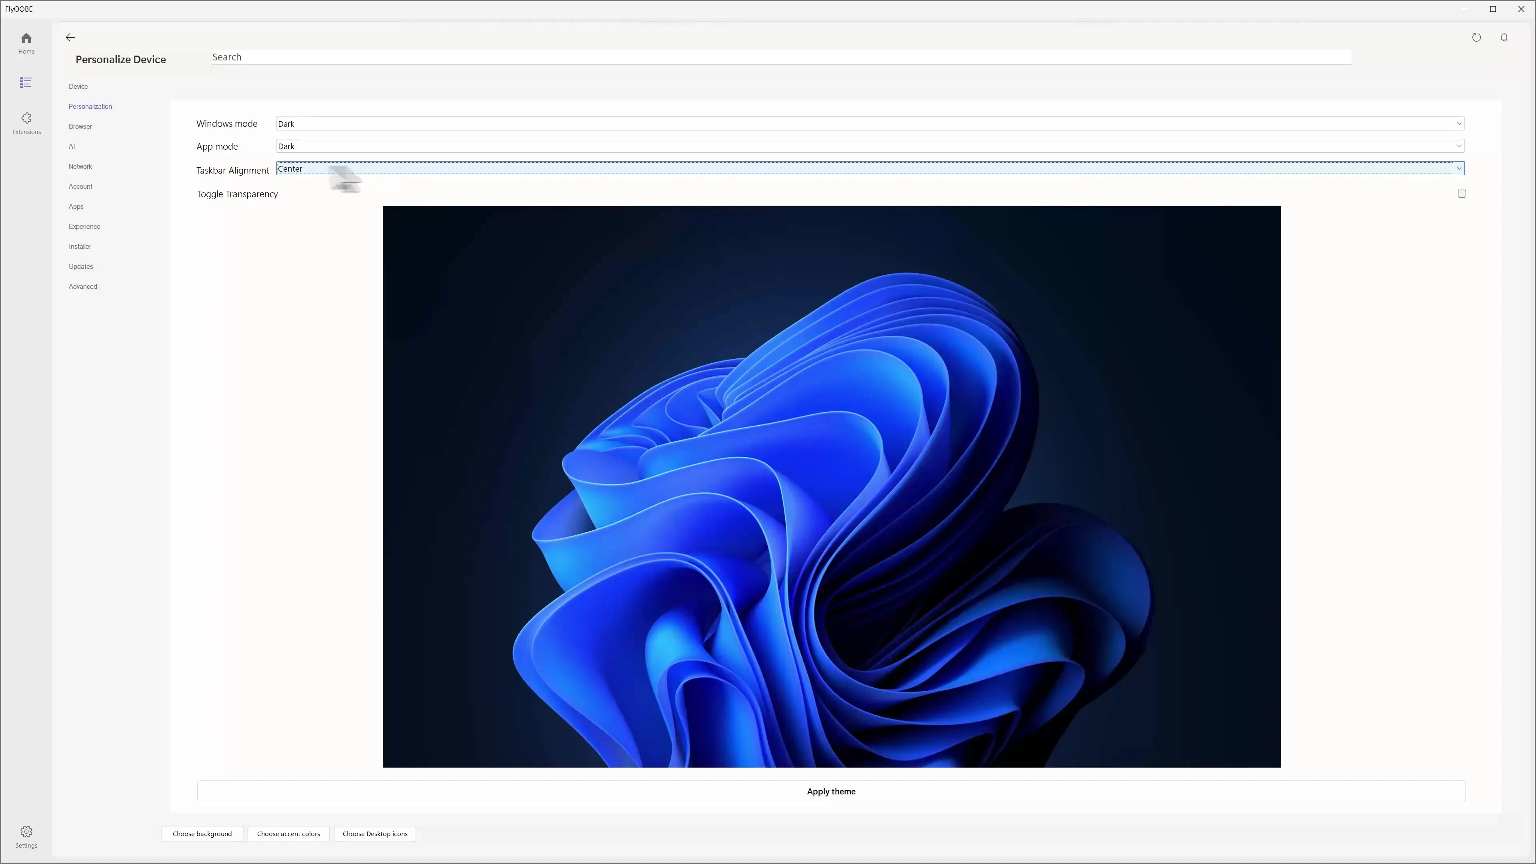Image resolution: width=1536 pixels, height=864 pixels.
Task: Open the Network settings section
Action: (80, 166)
